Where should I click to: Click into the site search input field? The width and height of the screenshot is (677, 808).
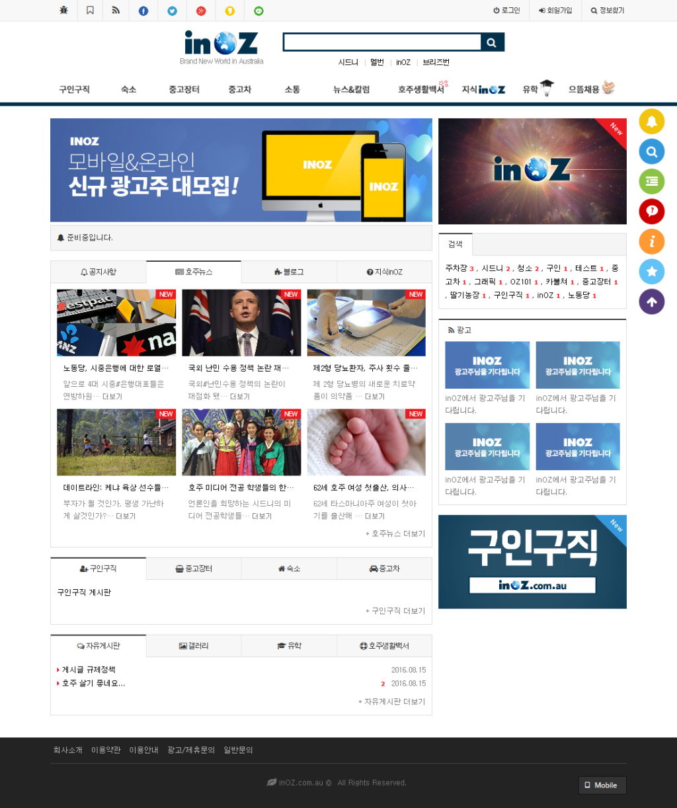coord(382,42)
